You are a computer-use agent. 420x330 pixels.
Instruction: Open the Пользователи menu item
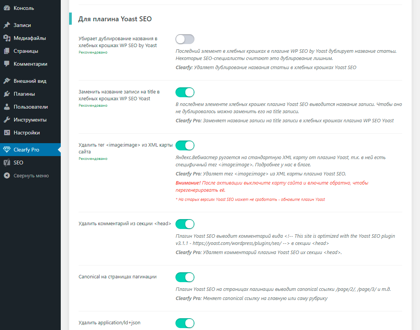(30, 107)
